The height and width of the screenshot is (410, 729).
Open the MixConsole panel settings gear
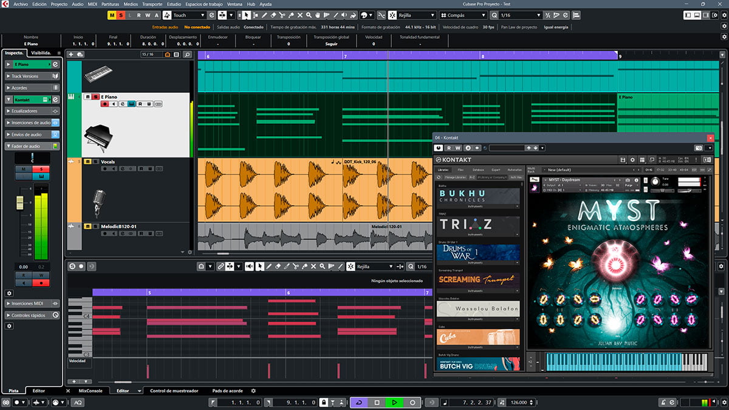click(253, 391)
